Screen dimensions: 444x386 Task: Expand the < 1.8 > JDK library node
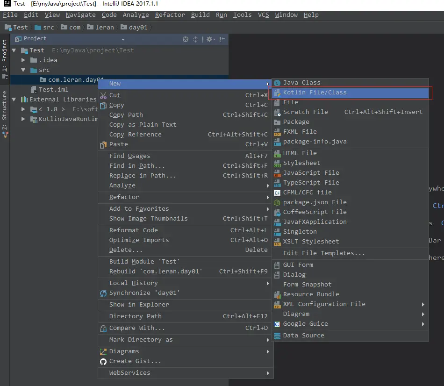coord(23,109)
